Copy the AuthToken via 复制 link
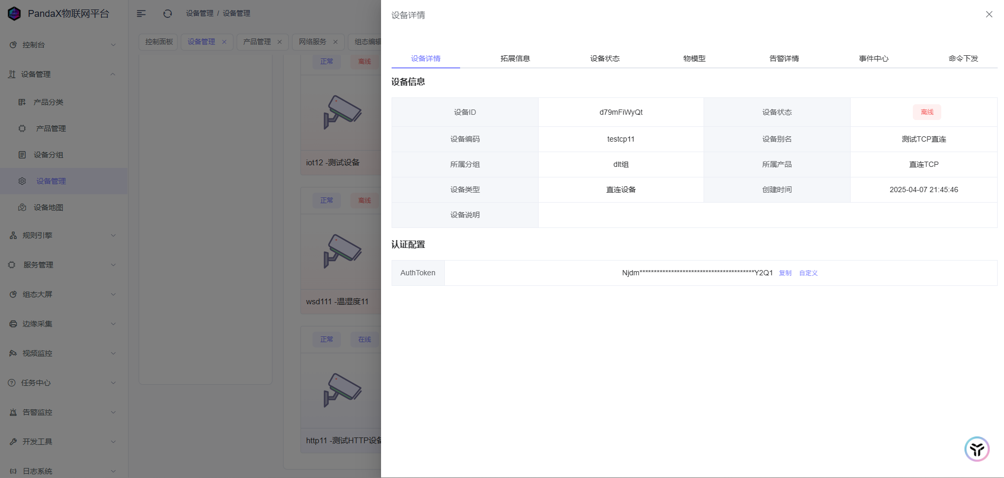This screenshot has height=478, width=1004. point(785,273)
